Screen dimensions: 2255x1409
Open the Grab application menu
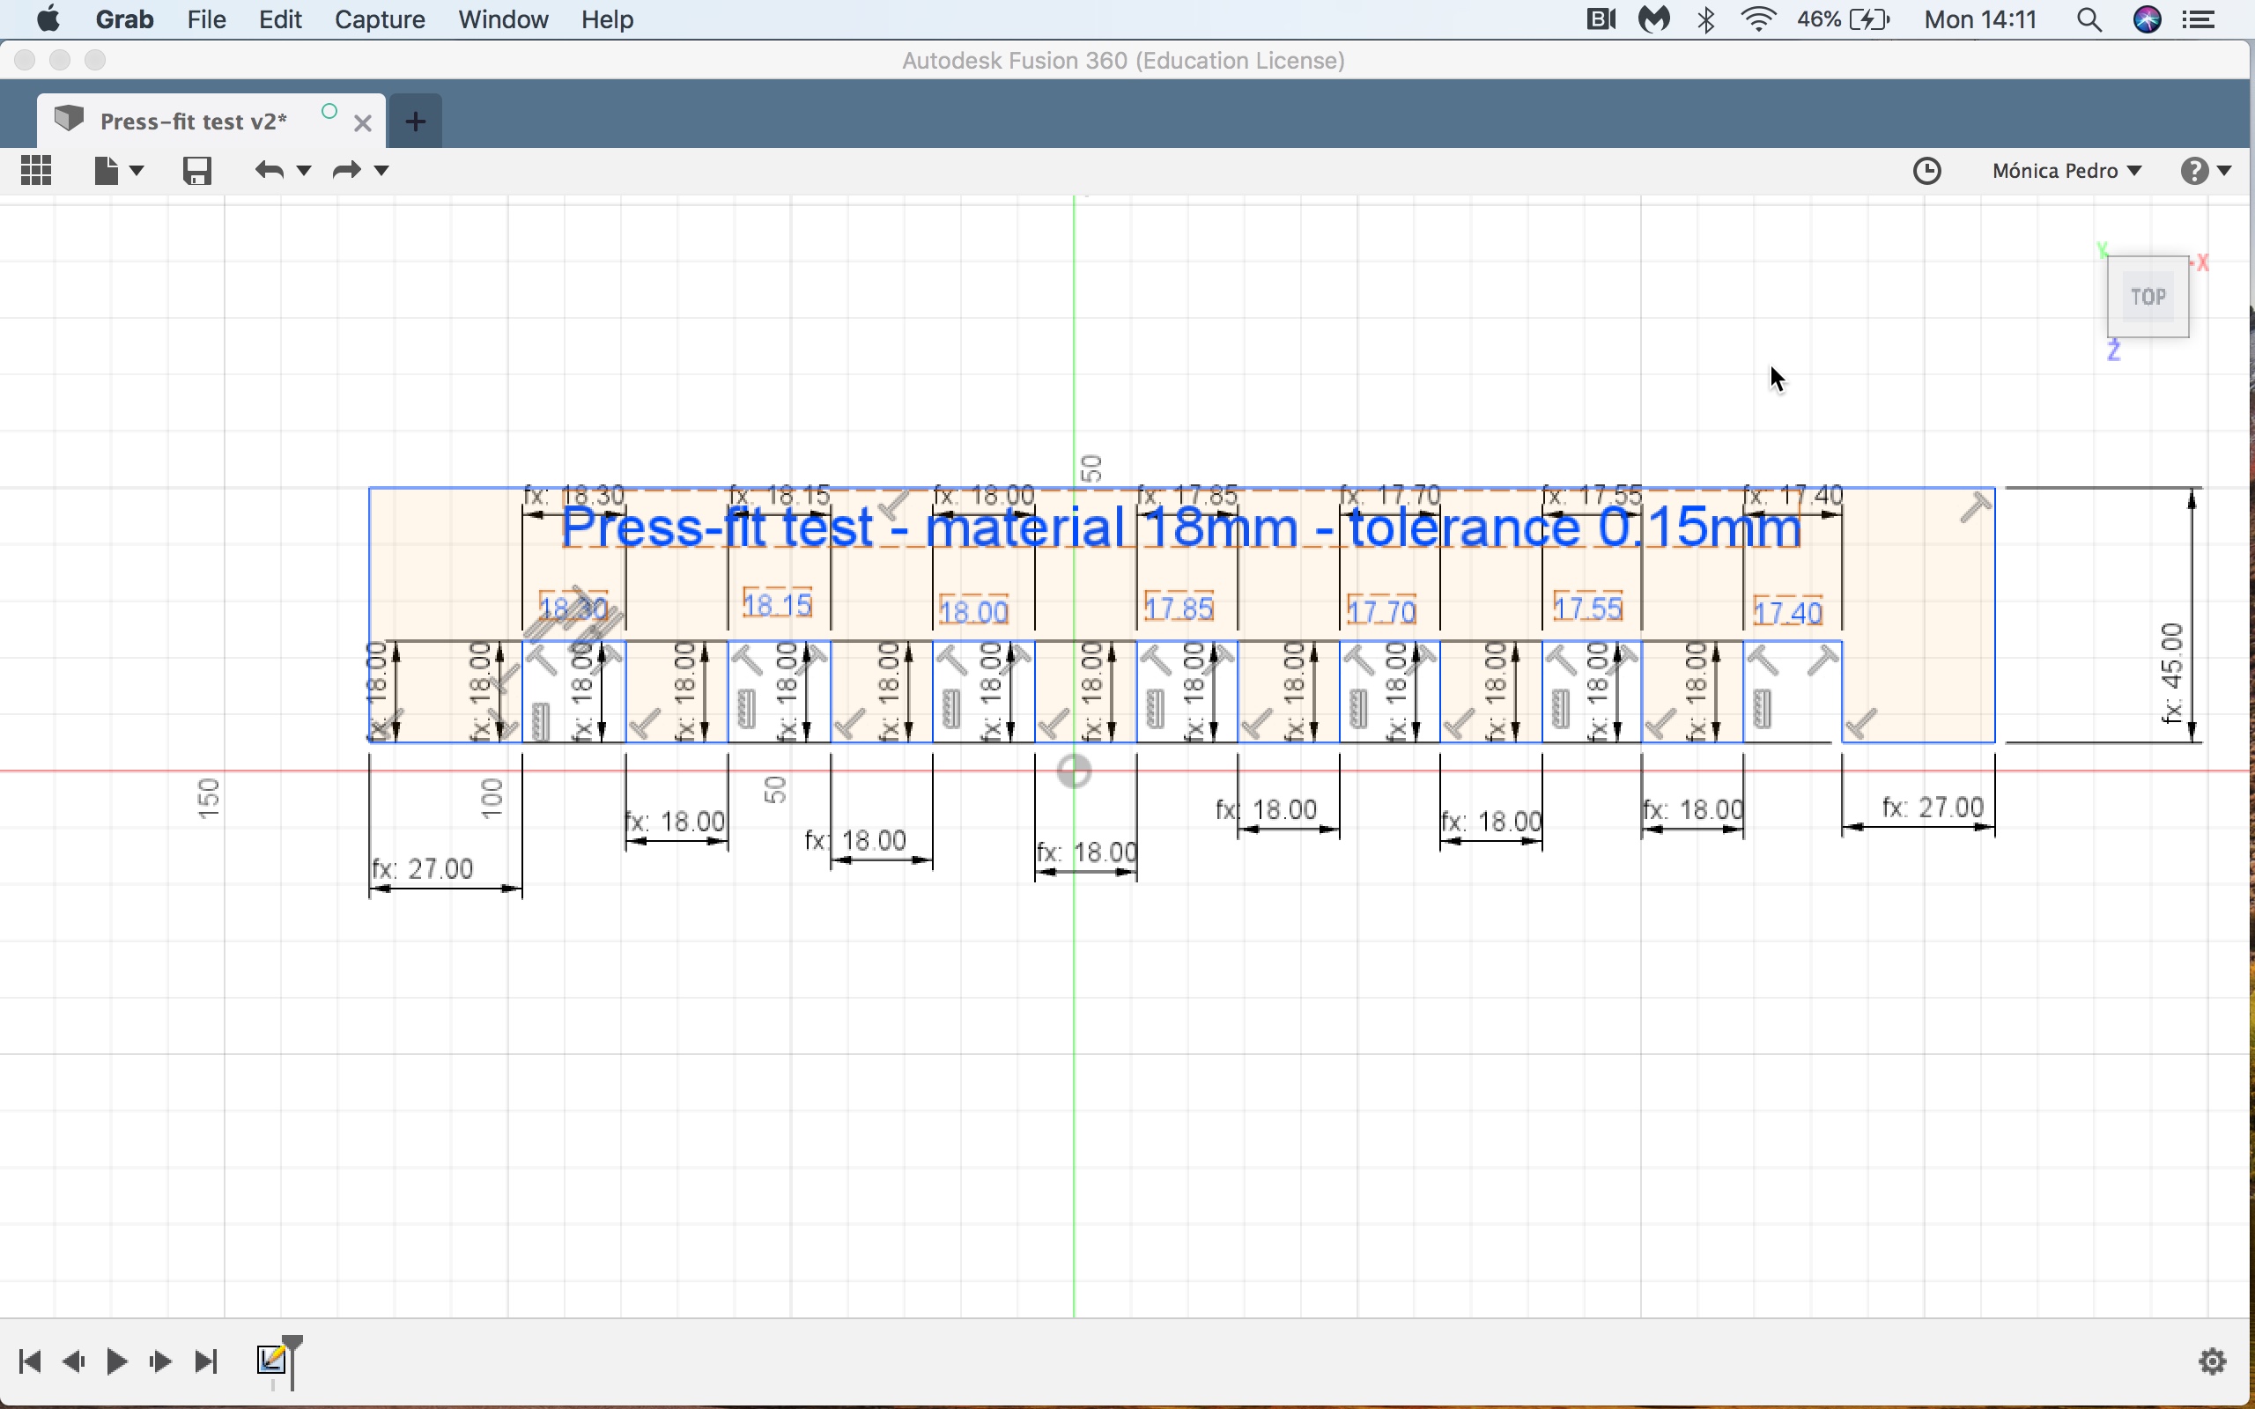coord(124,19)
